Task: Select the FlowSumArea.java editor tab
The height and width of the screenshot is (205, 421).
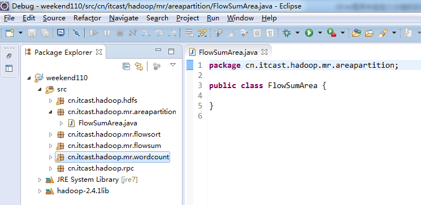Action: (228, 52)
